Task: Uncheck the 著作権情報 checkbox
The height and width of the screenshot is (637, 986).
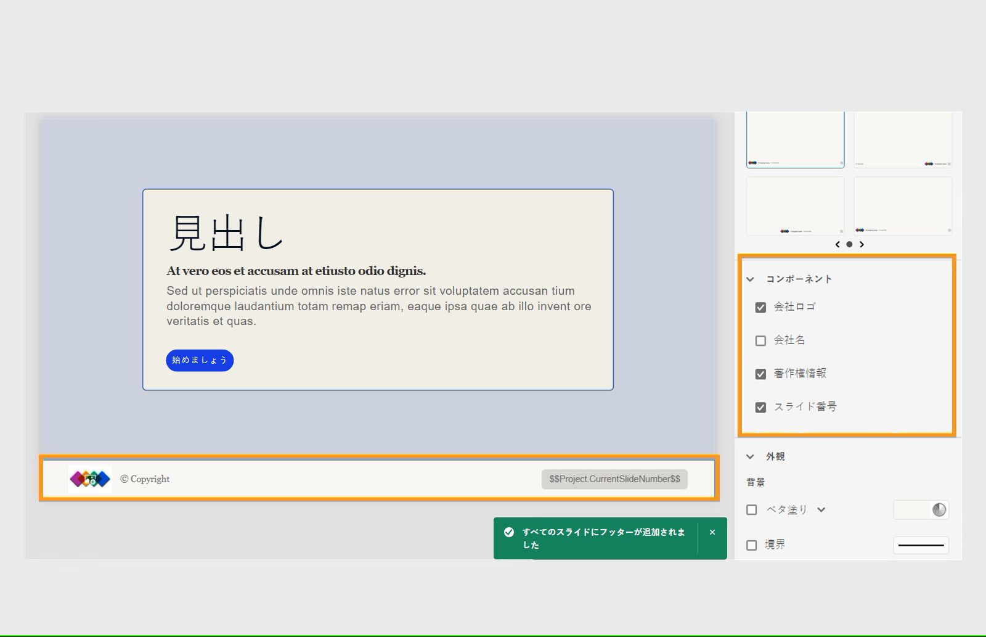Action: pos(760,373)
